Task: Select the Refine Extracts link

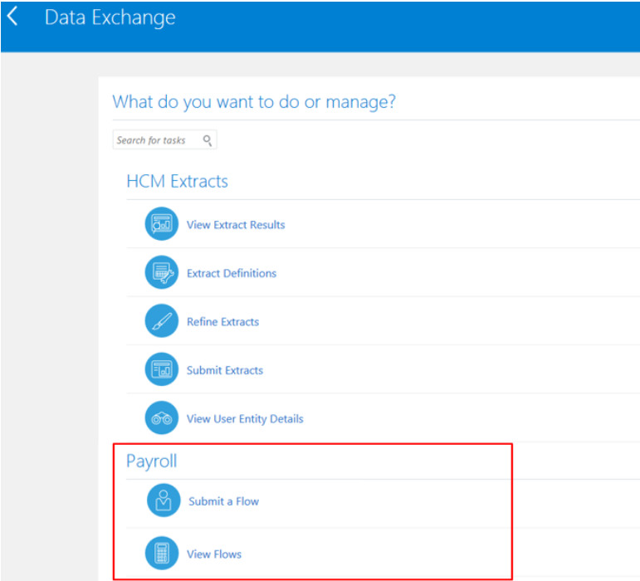Action: click(x=222, y=322)
